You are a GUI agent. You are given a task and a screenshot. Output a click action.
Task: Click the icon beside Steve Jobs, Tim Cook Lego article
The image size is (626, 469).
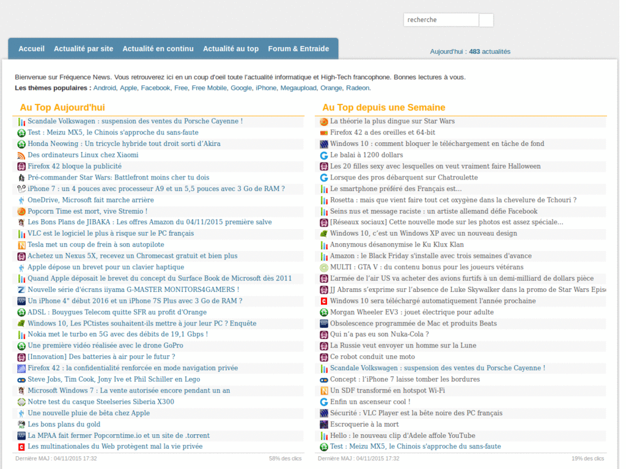tap(21, 380)
